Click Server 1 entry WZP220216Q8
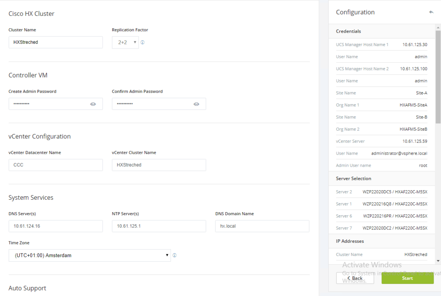The width and height of the screenshot is (441, 296). pos(394,204)
